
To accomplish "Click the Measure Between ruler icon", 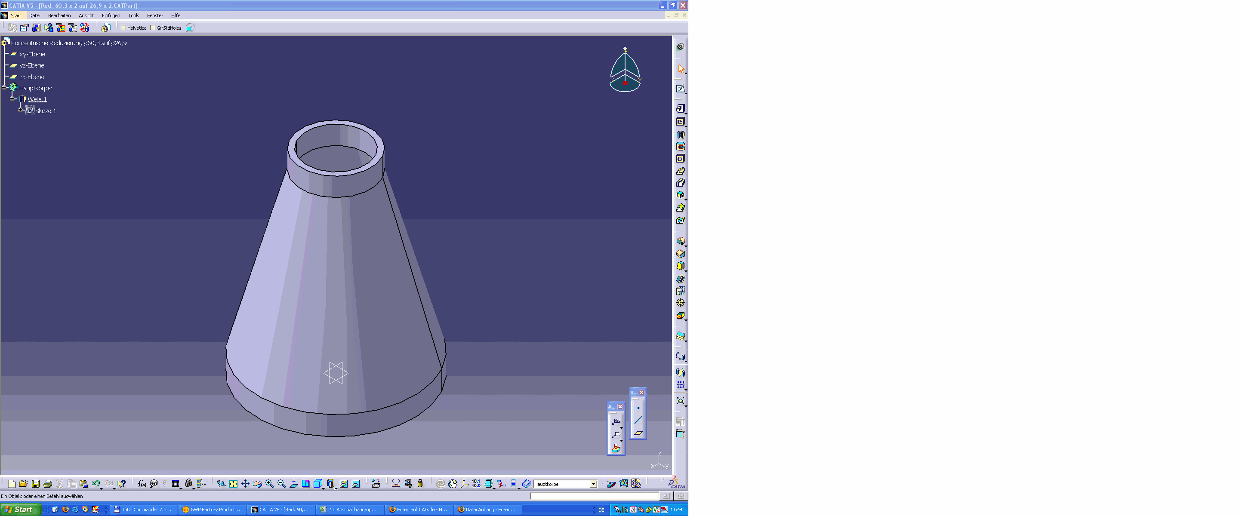I will tap(396, 484).
